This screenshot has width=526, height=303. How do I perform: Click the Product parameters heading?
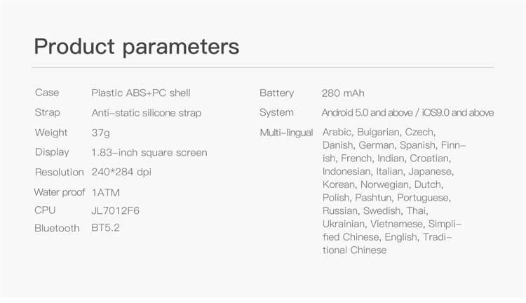pyautogui.click(x=137, y=46)
